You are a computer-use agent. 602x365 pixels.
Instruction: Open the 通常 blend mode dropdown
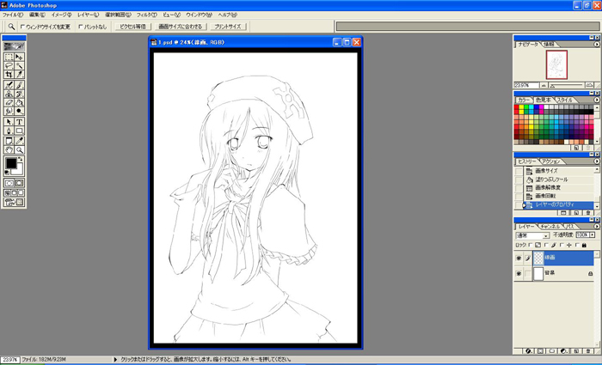532,235
